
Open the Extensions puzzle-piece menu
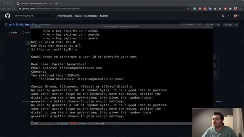(x=230, y=8)
